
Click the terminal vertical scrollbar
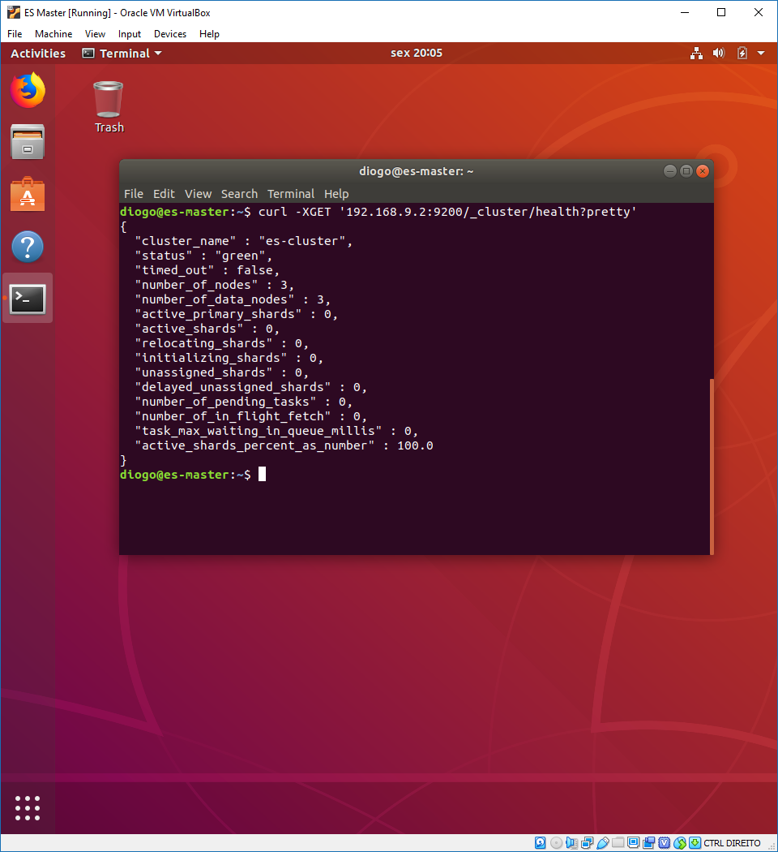(712, 467)
